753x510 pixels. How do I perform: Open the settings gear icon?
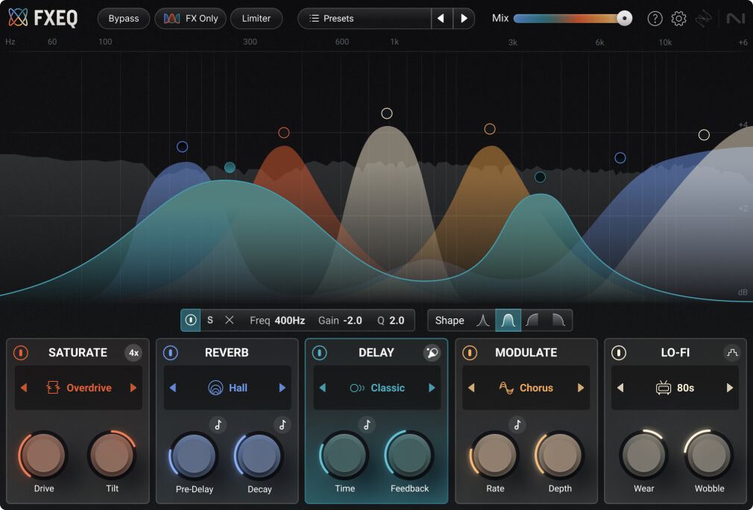point(678,19)
